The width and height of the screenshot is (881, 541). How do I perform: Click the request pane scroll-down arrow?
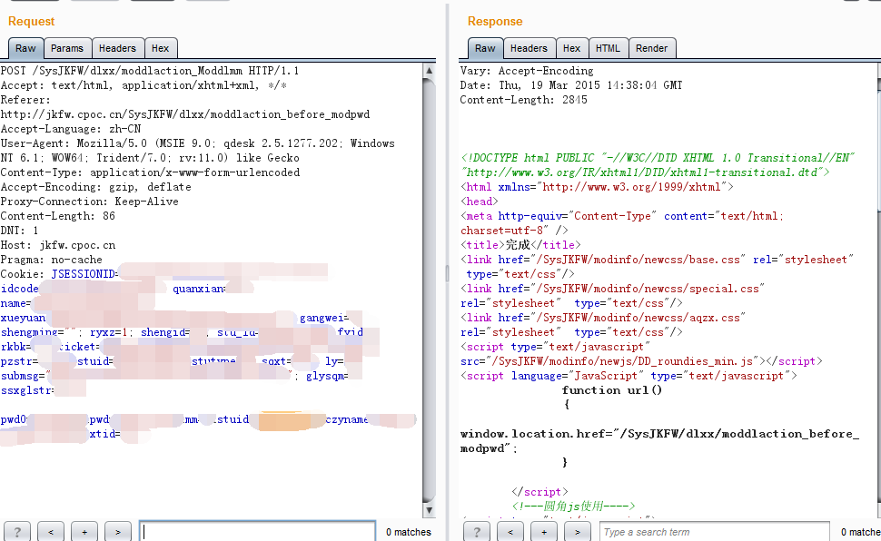coord(430,510)
